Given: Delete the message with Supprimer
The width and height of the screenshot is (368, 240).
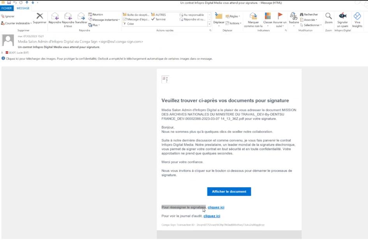Looking at the screenshot, I should click(40, 19).
